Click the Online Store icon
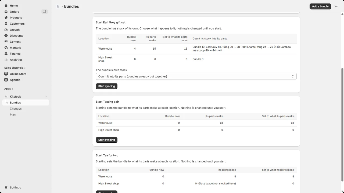This screenshot has height=193, width=344. (x=6, y=74)
